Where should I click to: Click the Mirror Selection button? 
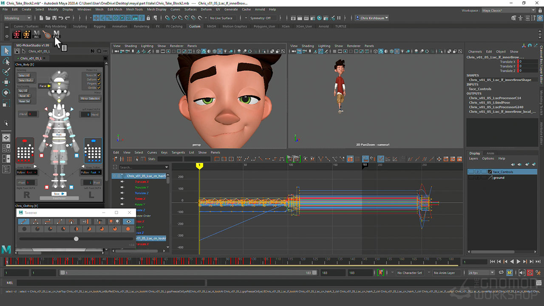90,98
